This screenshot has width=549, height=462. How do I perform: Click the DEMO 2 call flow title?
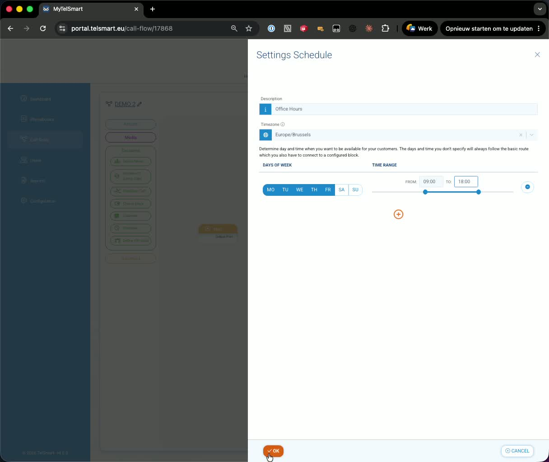(x=125, y=104)
